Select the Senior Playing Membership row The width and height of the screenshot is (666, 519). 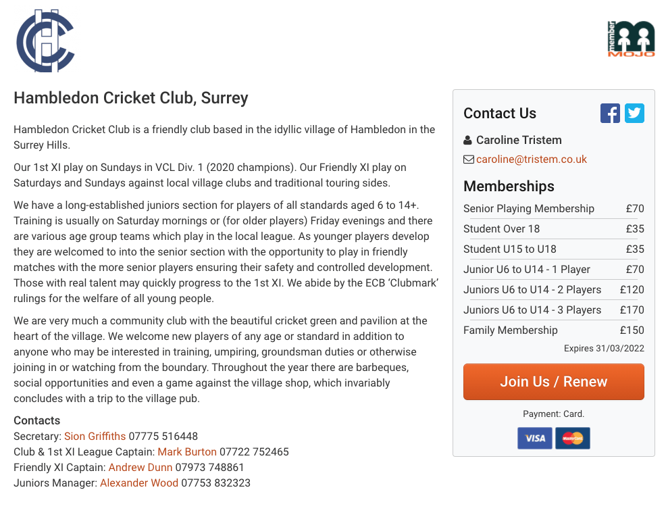pyautogui.click(x=553, y=209)
